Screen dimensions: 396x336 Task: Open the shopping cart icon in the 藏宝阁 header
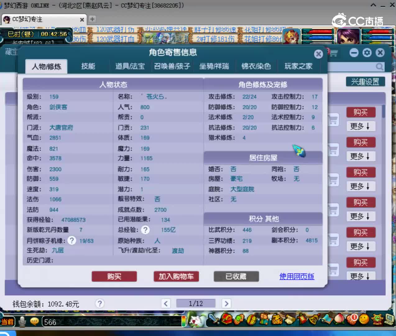pyautogui.click(x=333, y=53)
